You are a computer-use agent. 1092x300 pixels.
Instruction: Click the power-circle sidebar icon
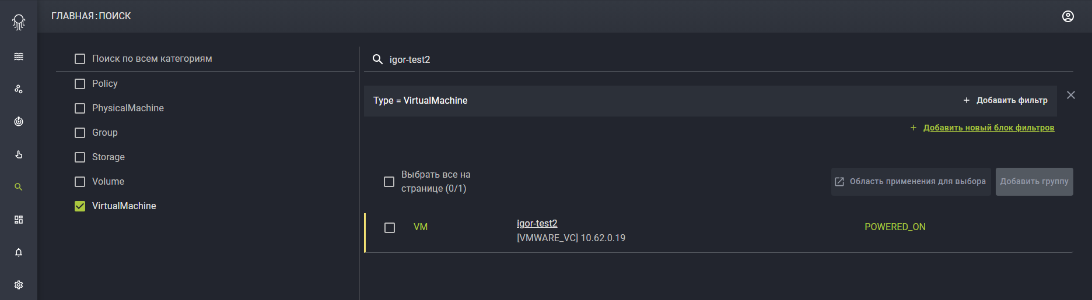19,122
